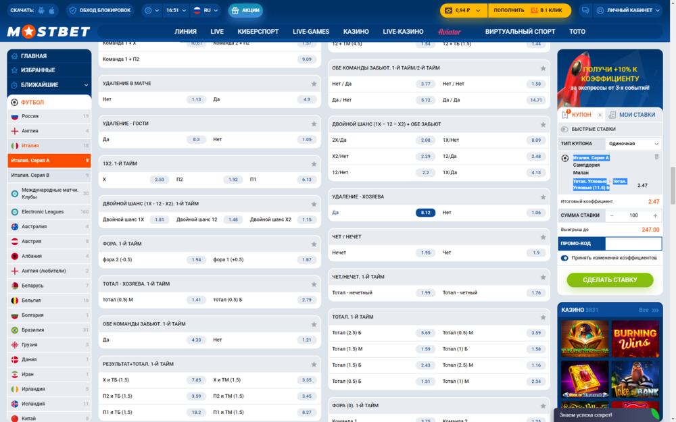Increase bet amount with plus
This screenshot has width=676, height=422.
tap(655, 216)
